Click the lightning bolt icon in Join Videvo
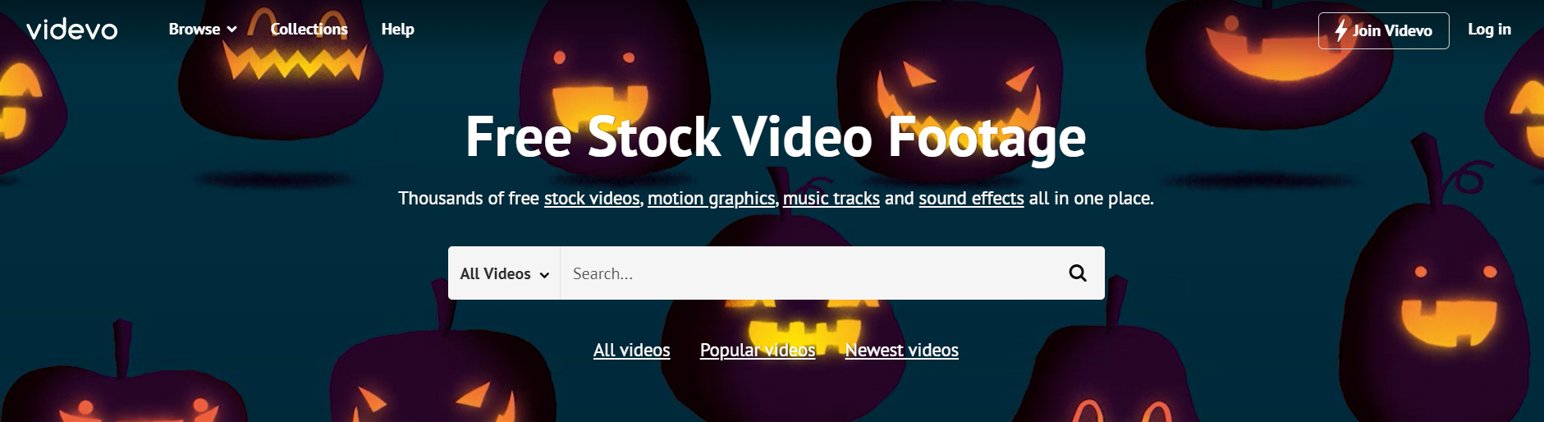 pyautogui.click(x=1340, y=30)
